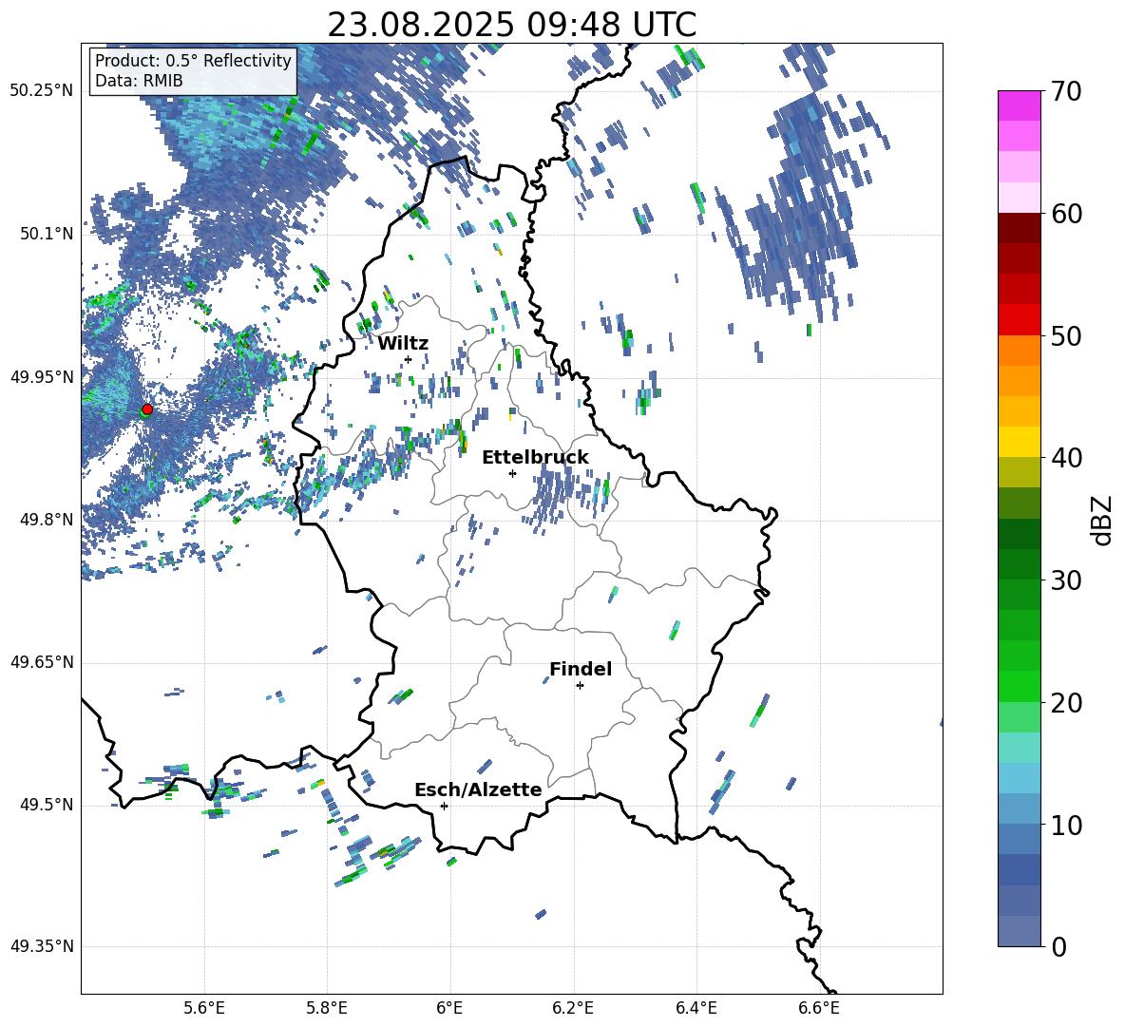The width and height of the screenshot is (1125, 1027).
Task: Click the colorbar tick value 30
Action: [1066, 580]
